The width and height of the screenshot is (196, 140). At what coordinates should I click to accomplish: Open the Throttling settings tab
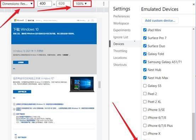(x=120, y=51)
